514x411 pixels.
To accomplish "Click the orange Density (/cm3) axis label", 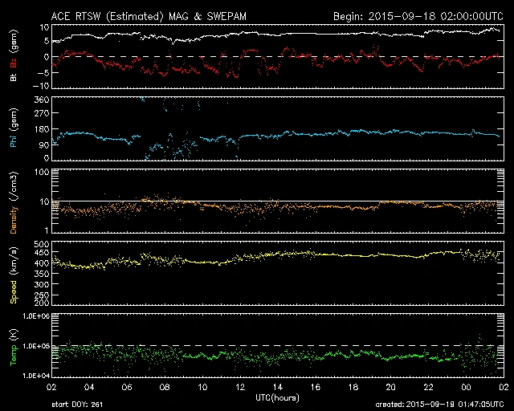I will coord(13,205).
